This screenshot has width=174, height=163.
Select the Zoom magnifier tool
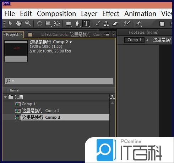click(28, 23)
